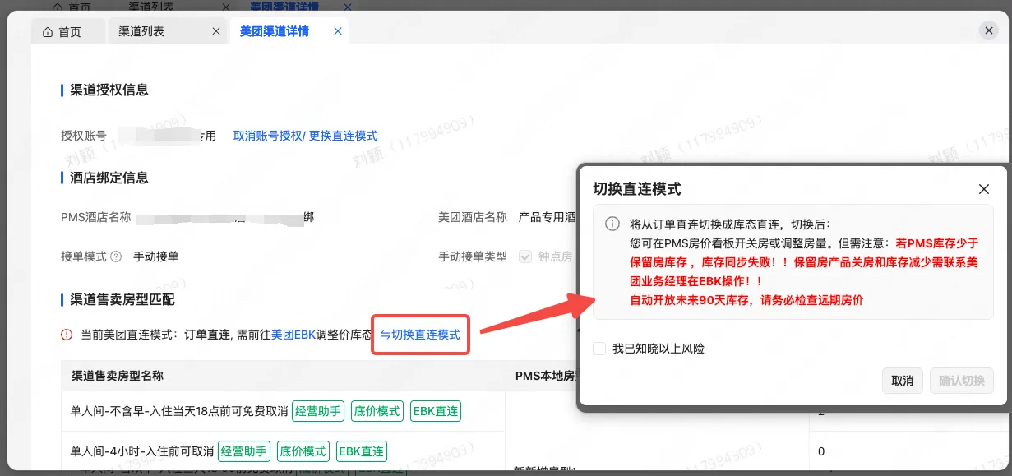Click the 产品专用酒 hotel name value
Image resolution: width=1012 pixels, height=476 pixels.
[548, 218]
